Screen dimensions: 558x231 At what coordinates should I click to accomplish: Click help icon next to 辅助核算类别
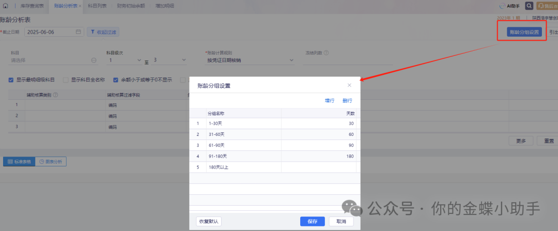click(x=55, y=95)
